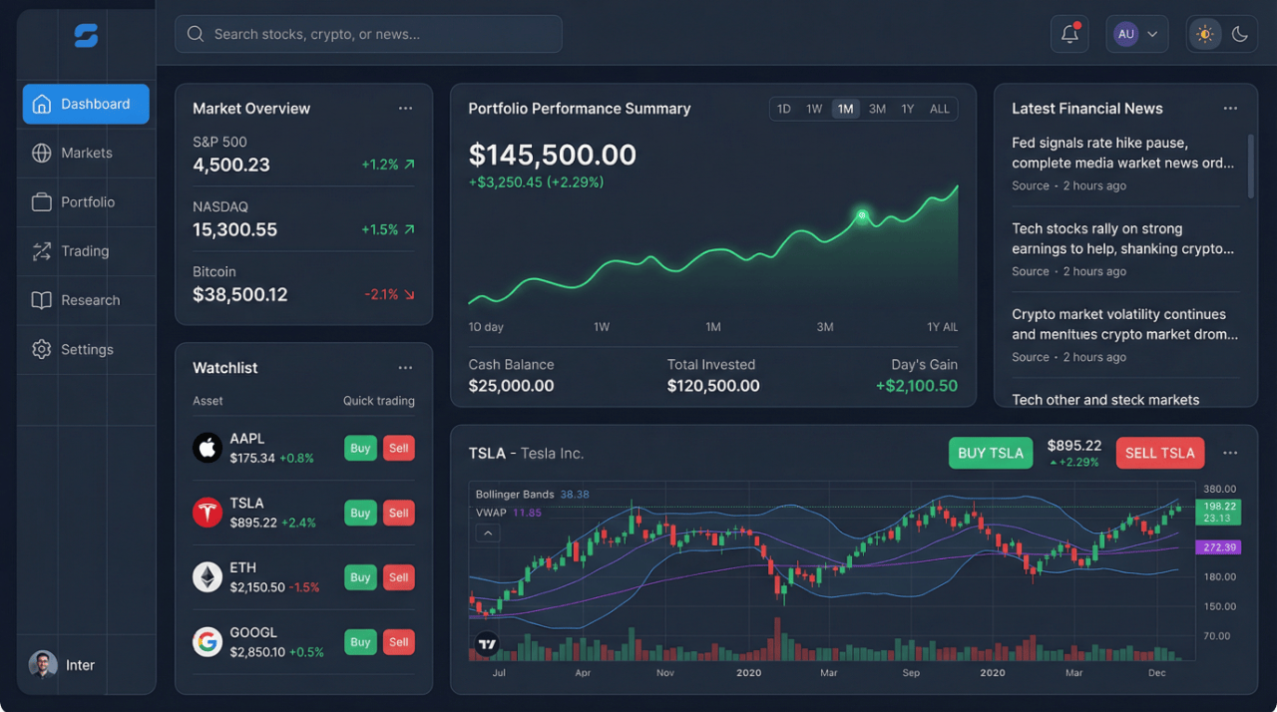Open the AU account dropdown
The width and height of the screenshot is (1277, 712).
point(1137,34)
